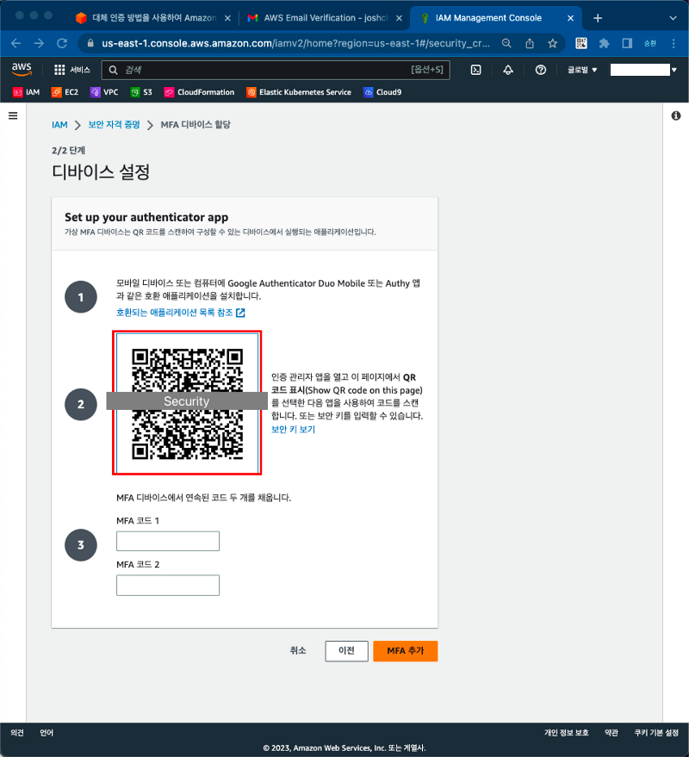The height and width of the screenshot is (757, 689).
Task: Open the notifications bell
Action: 508,70
